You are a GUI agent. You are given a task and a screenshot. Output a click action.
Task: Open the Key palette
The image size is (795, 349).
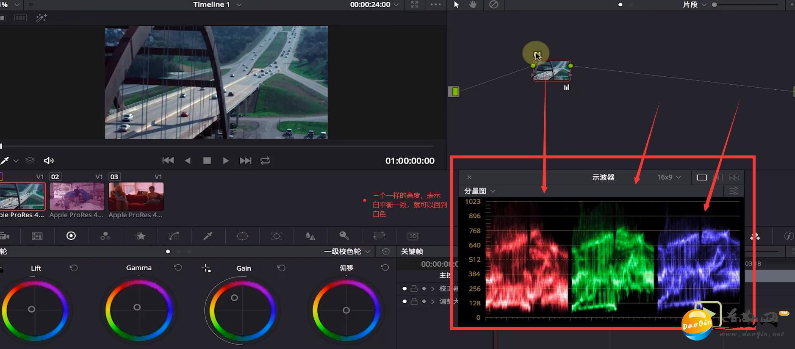click(344, 235)
